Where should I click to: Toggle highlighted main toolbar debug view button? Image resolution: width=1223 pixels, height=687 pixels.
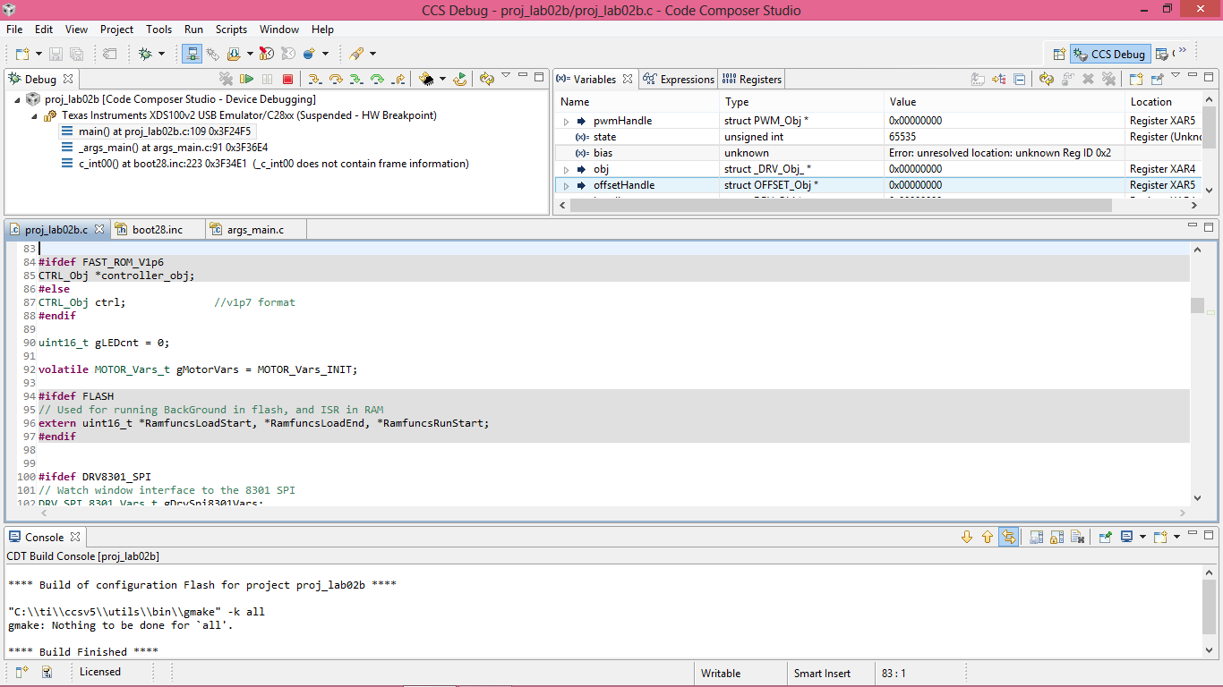(192, 54)
